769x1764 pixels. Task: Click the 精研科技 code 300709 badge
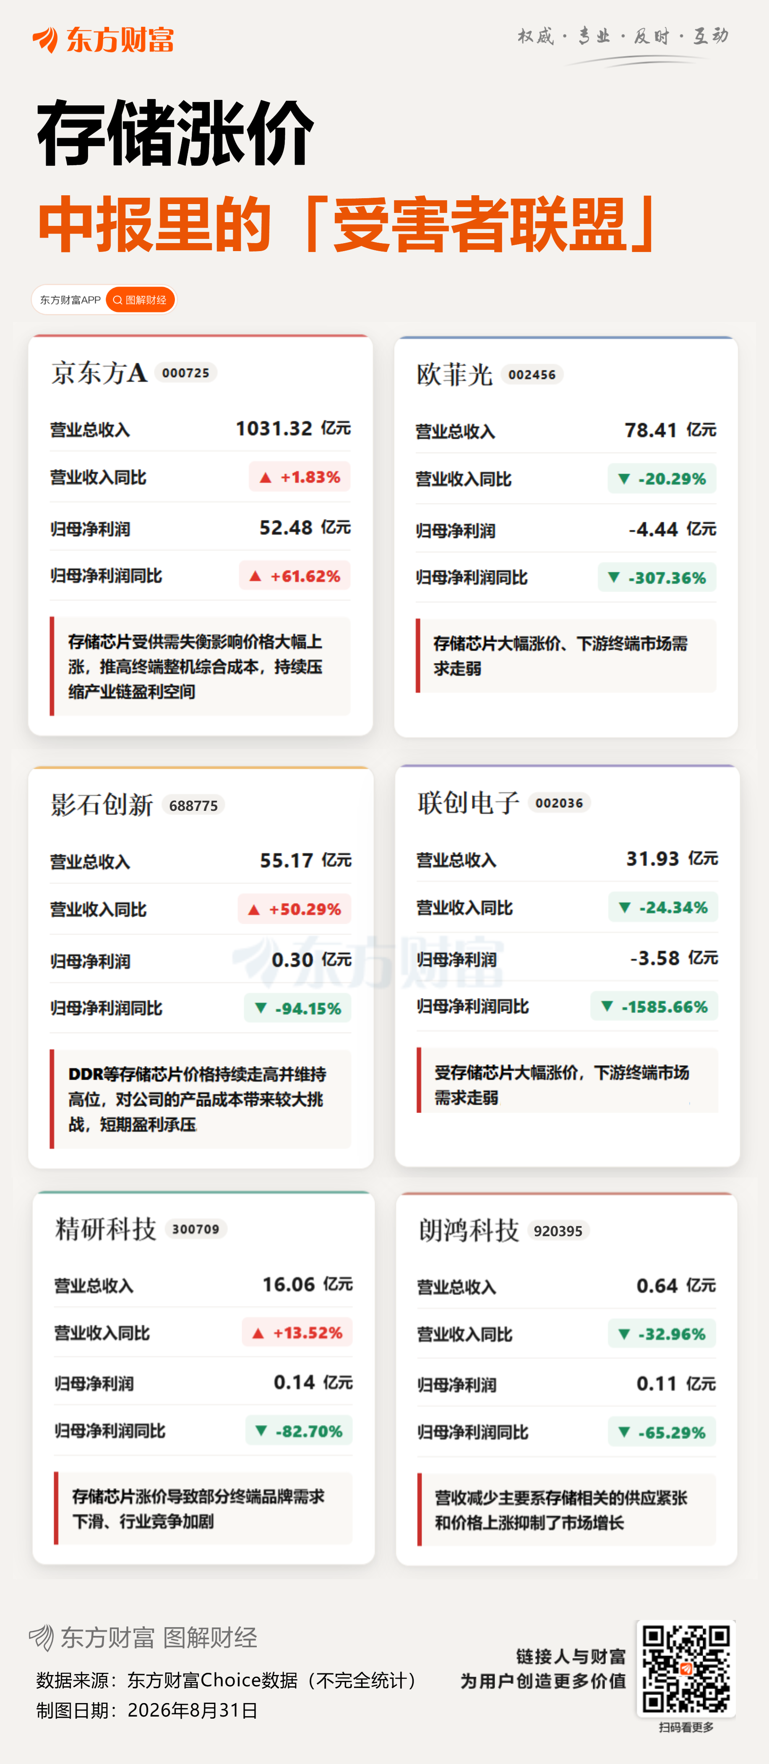coord(196,1229)
